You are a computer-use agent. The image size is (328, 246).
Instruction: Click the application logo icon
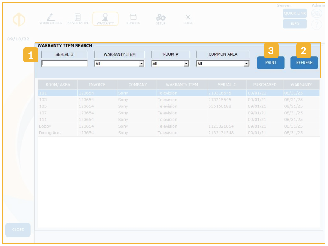[19, 20]
